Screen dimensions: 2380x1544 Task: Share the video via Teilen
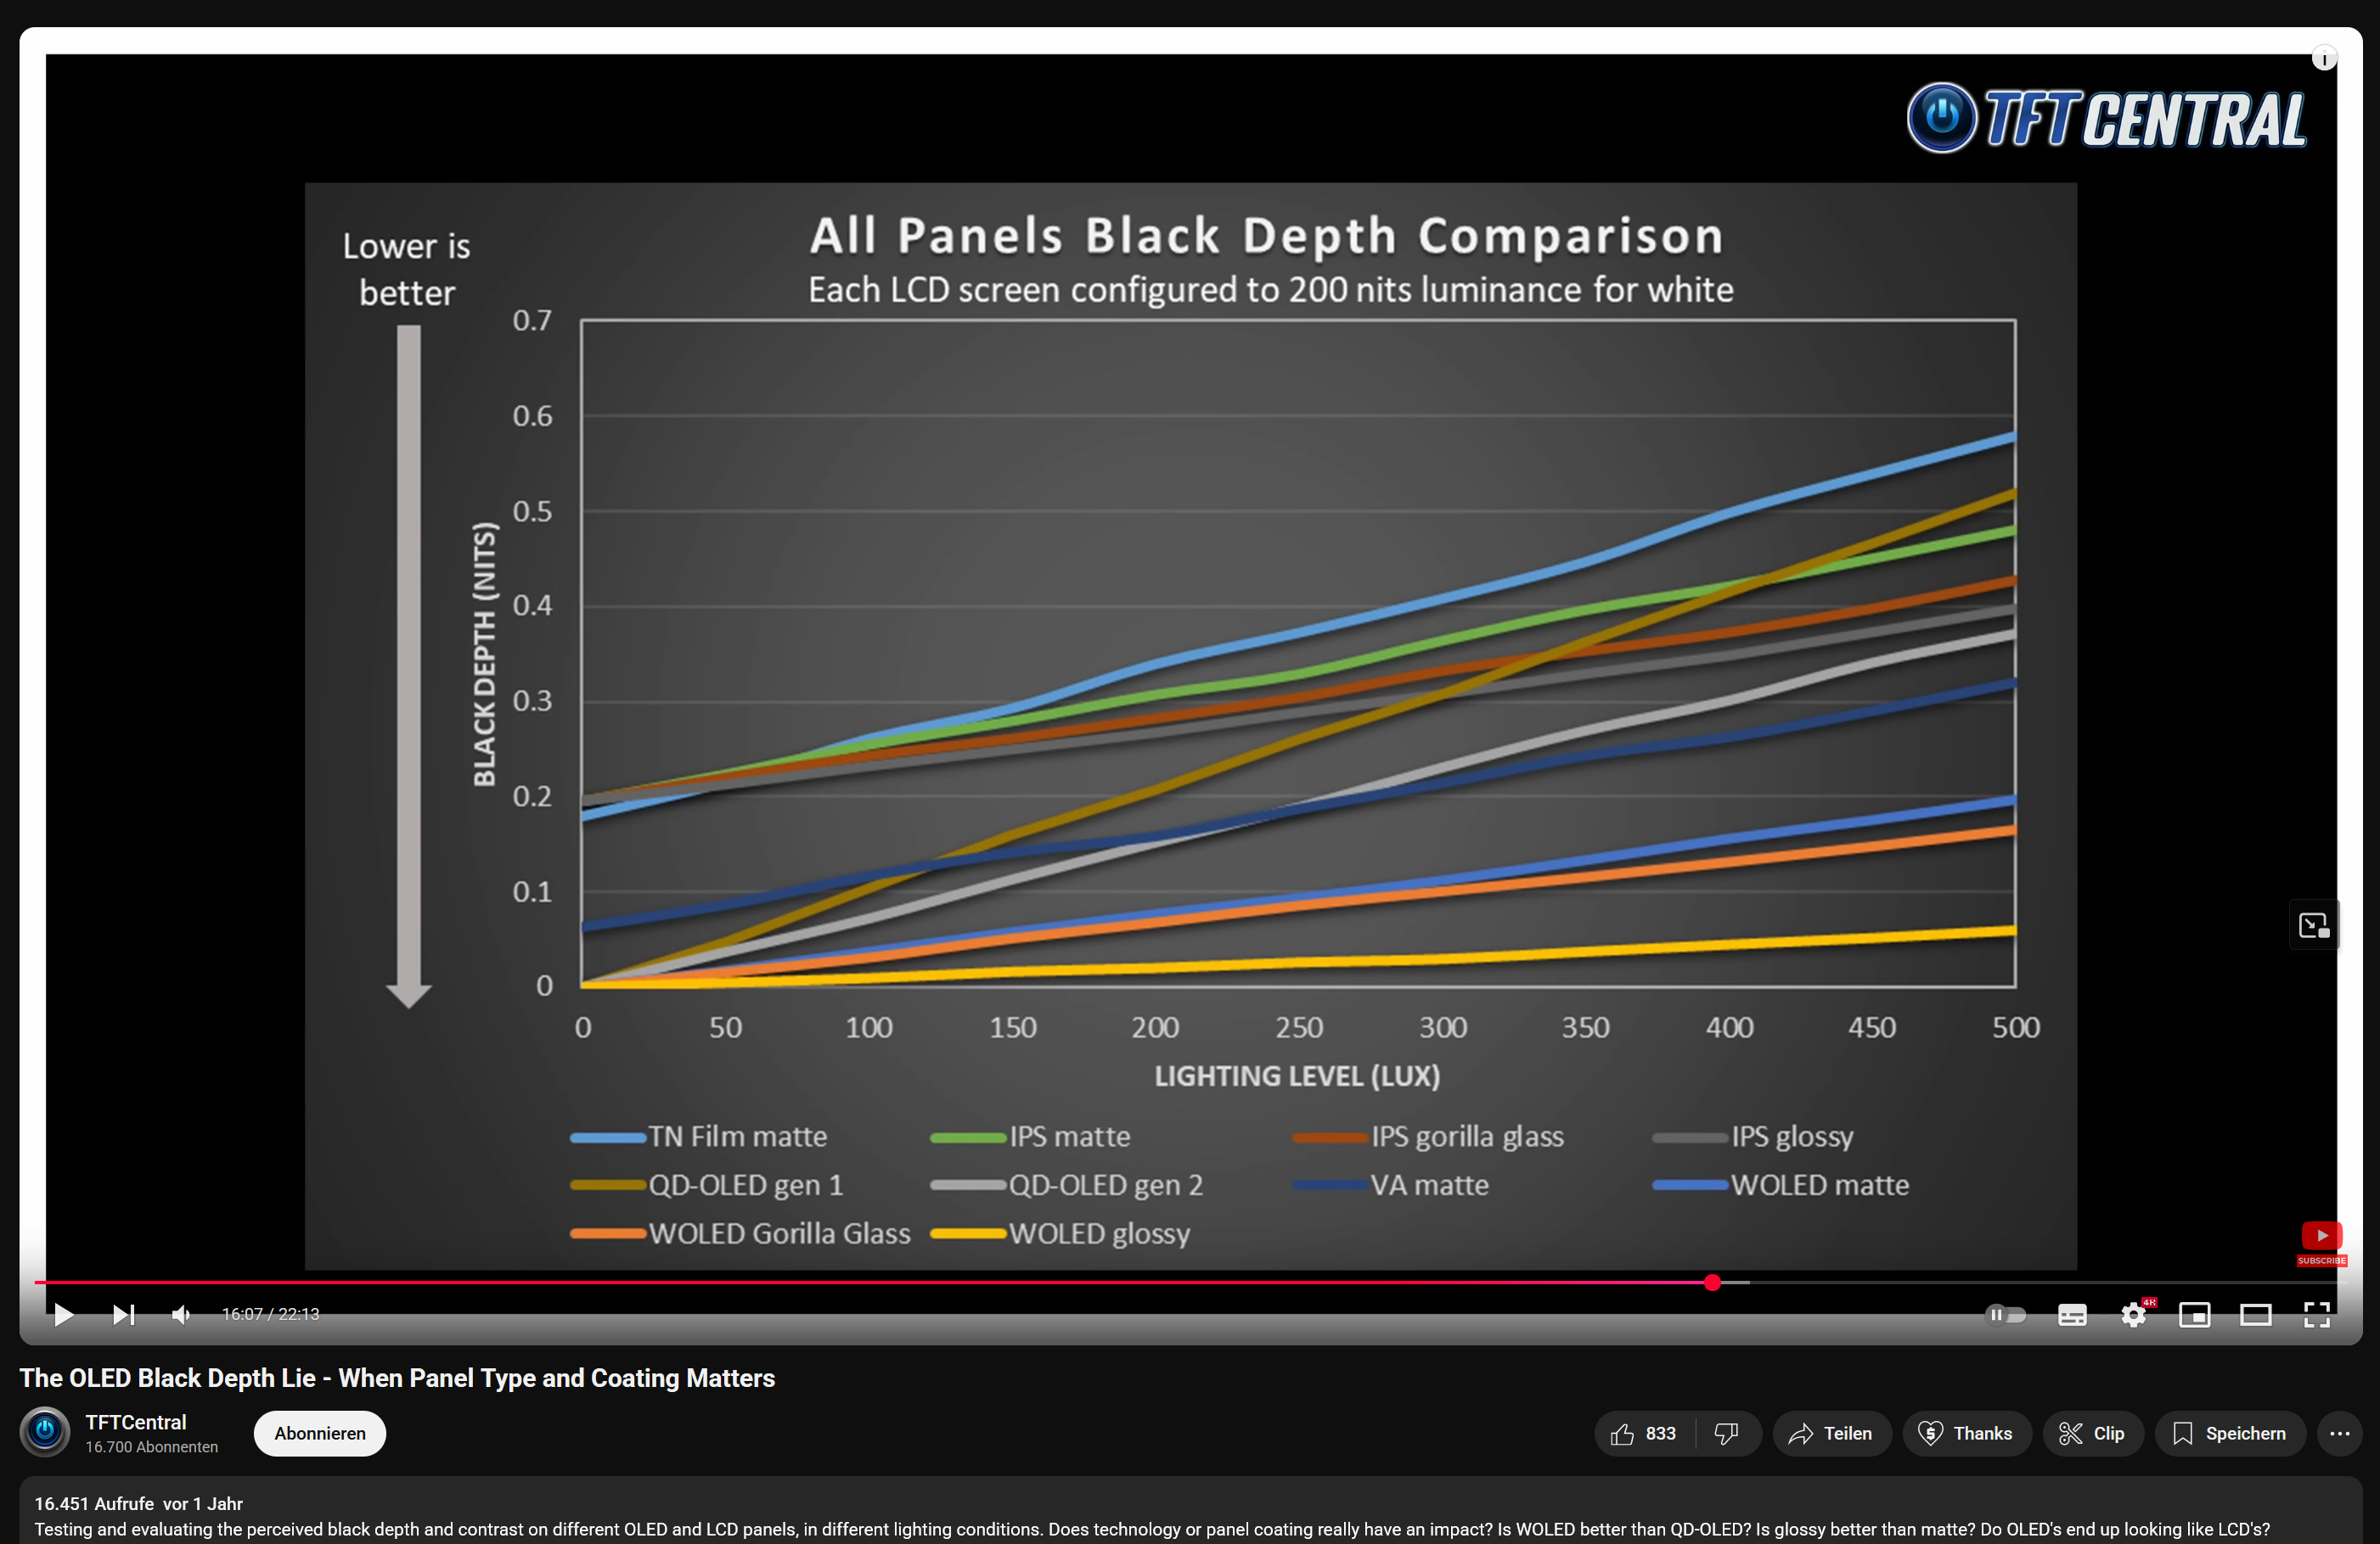tap(1831, 1433)
